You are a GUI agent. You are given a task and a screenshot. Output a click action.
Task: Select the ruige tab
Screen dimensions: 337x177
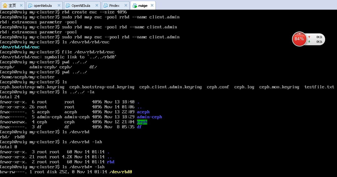click(143, 6)
